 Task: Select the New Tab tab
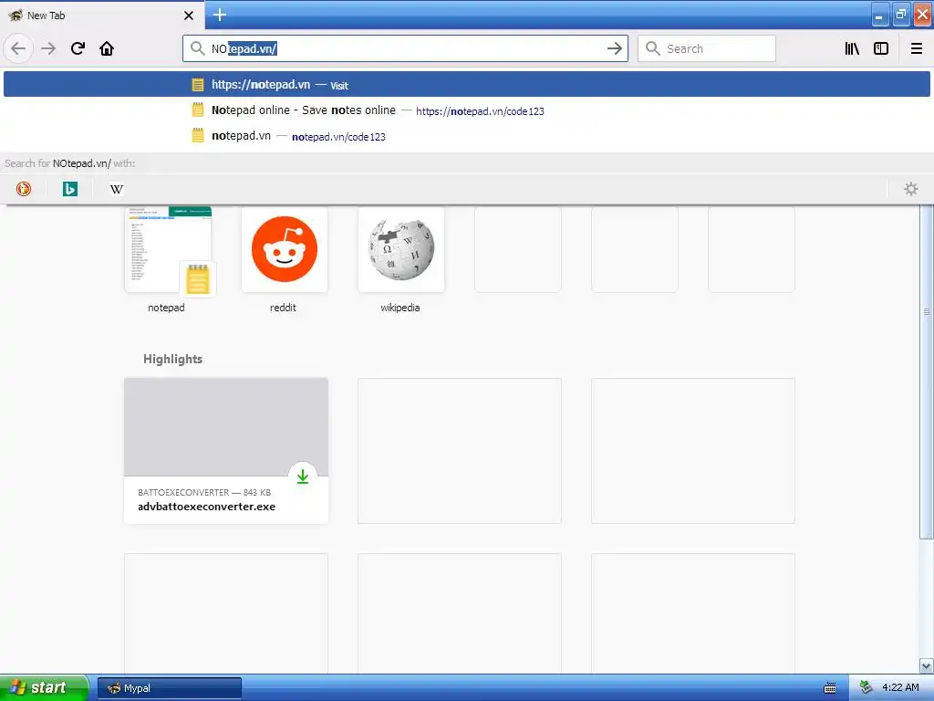(101, 15)
